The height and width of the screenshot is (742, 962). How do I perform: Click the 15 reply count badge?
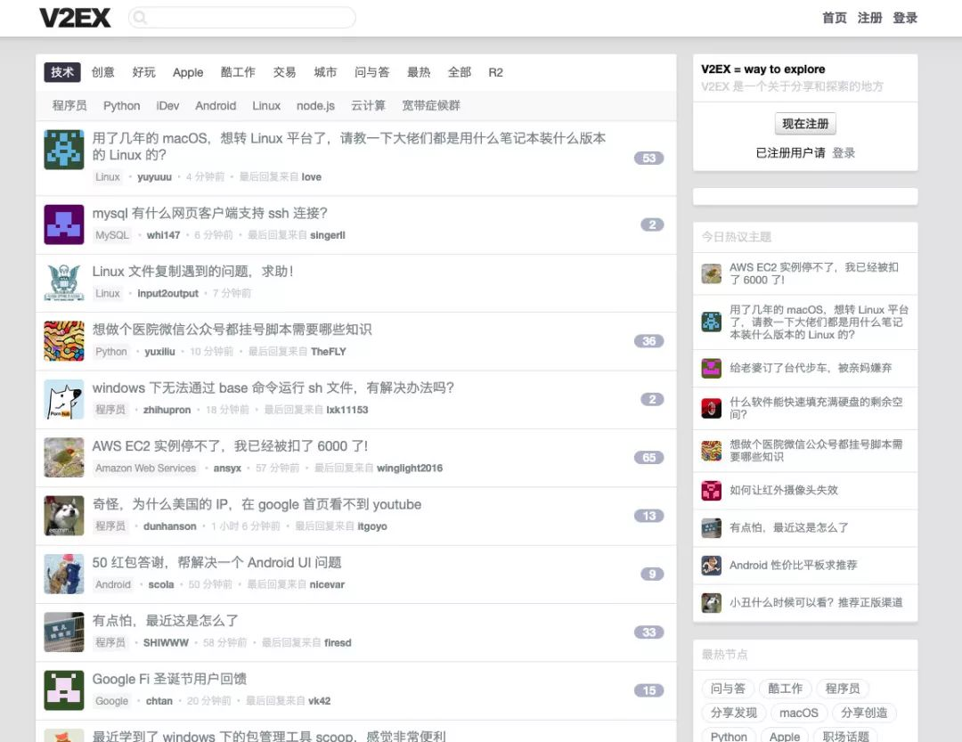click(x=649, y=691)
